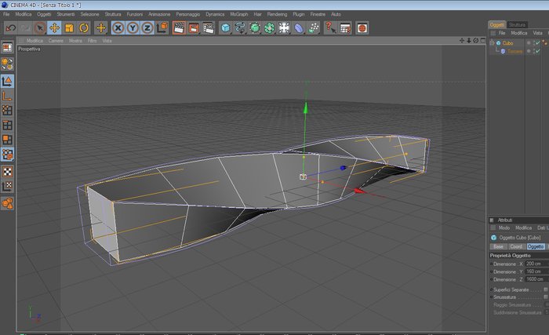Select the Torcere object in tree
The width and height of the screenshot is (549, 335).
tap(514, 51)
